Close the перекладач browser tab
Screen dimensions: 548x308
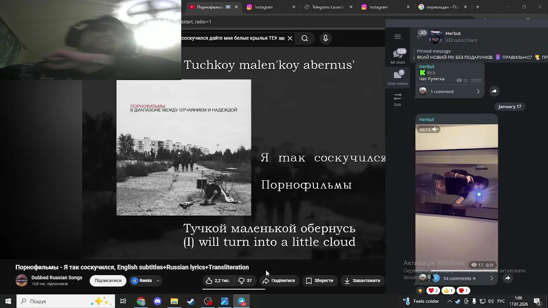coord(465,7)
